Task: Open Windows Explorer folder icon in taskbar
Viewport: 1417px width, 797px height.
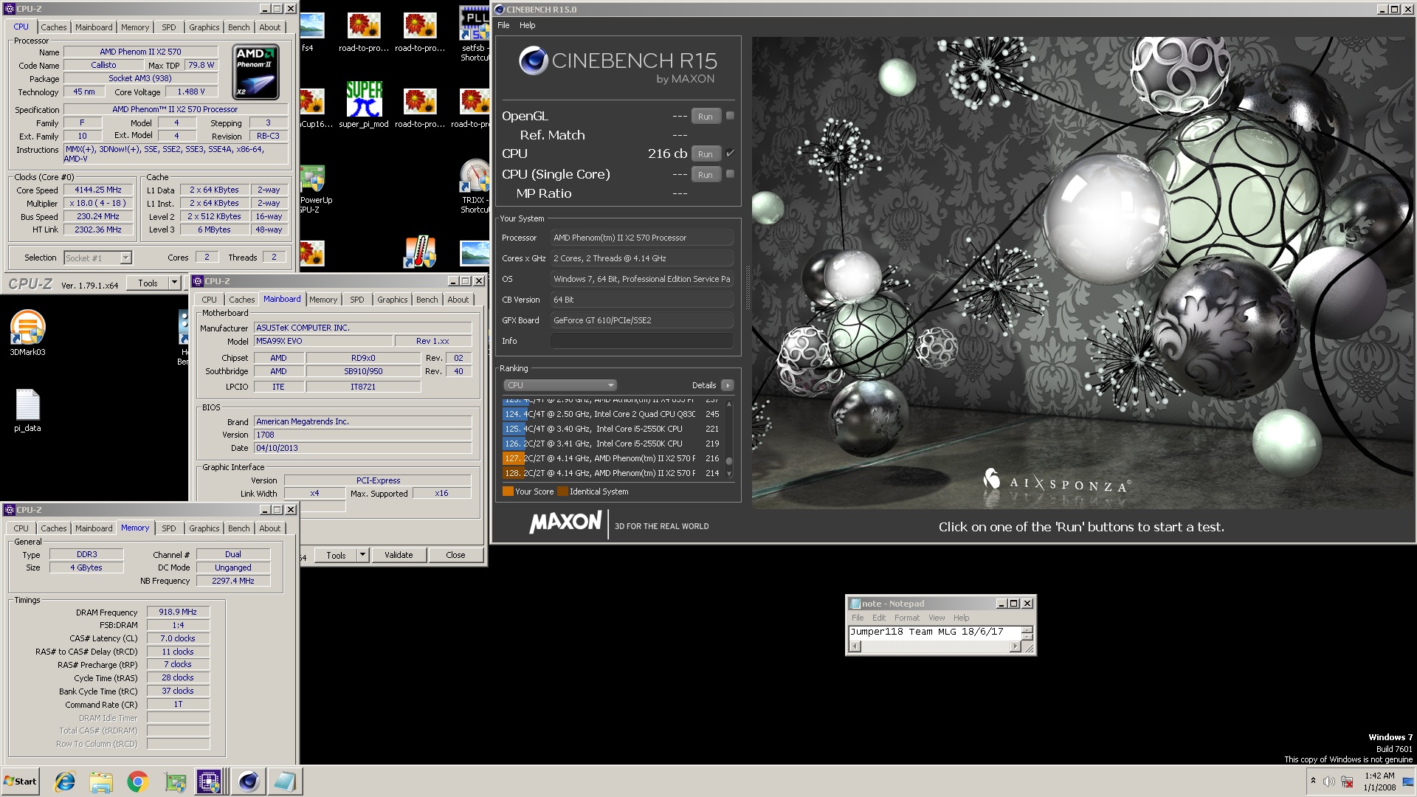Action: tap(101, 782)
